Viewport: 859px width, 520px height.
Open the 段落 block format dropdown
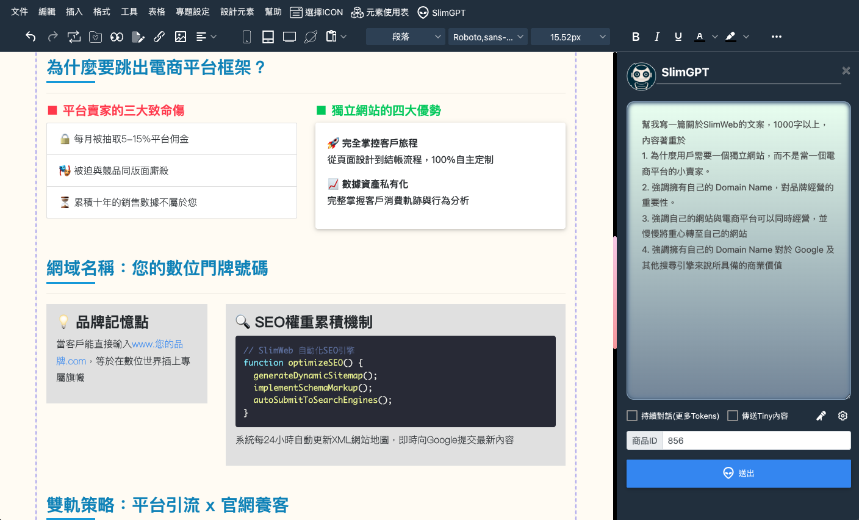point(406,37)
